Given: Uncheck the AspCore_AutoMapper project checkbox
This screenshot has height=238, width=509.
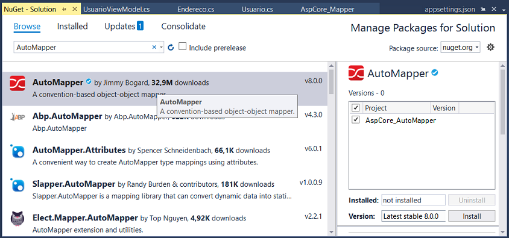Looking at the screenshot, I should pyautogui.click(x=356, y=120).
